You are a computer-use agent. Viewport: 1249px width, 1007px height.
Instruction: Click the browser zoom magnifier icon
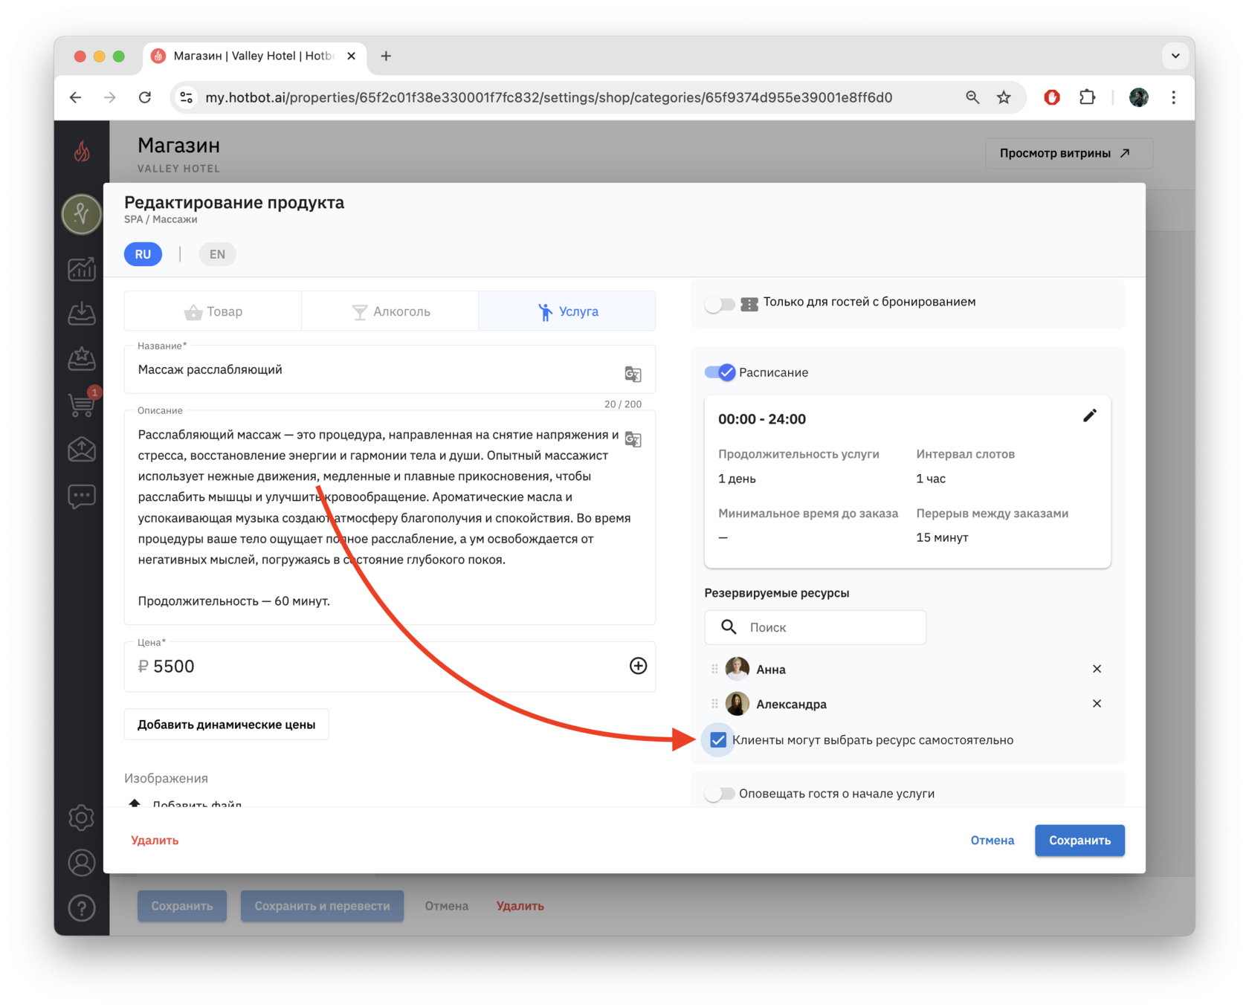click(972, 97)
